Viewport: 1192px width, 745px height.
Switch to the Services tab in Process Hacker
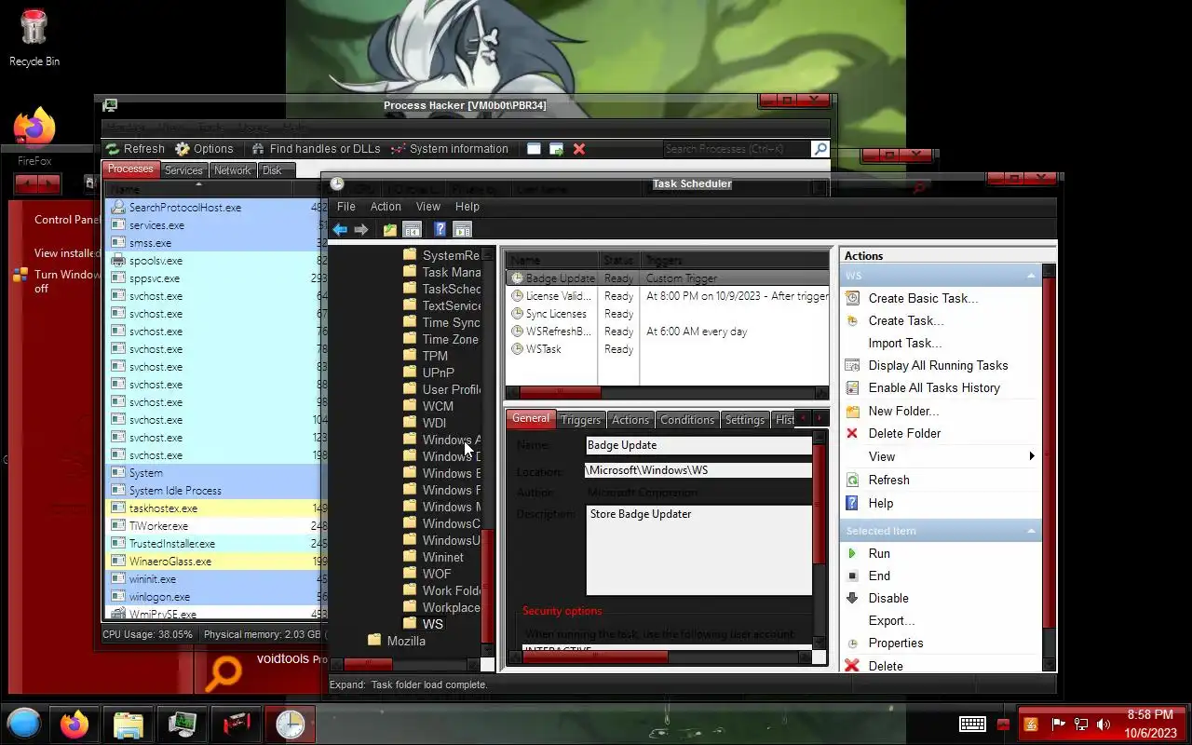(183, 170)
